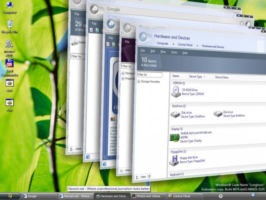Click red stop icon in Neowin window
The image size is (266, 200).
pyautogui.click(x=108, y=44)
